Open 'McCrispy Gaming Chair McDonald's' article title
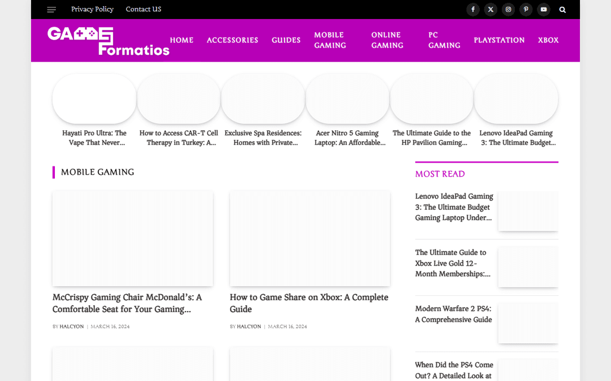The width and height of the screenshot is (611, 381). point(127,303)
